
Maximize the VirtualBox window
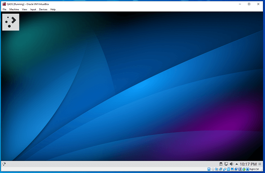[249, 4]
